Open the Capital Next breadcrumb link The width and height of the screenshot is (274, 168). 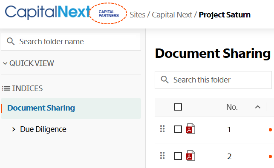tap(172, 15)
